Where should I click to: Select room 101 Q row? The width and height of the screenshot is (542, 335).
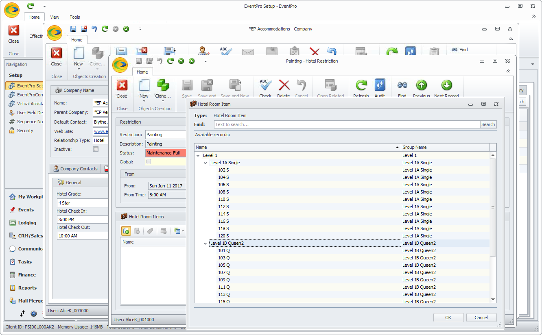point(342,250)
